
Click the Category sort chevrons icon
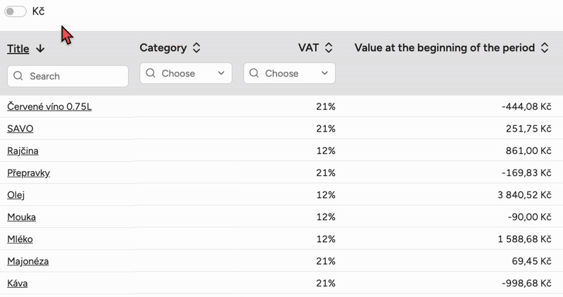pos(196,48)
